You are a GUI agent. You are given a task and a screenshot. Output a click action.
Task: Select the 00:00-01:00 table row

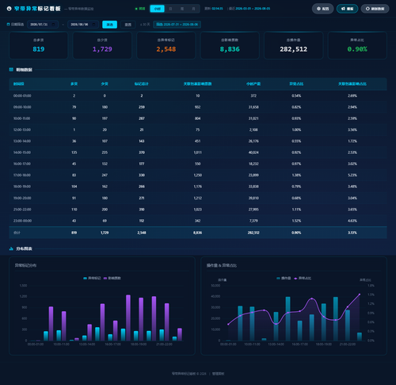coord(198,96)
